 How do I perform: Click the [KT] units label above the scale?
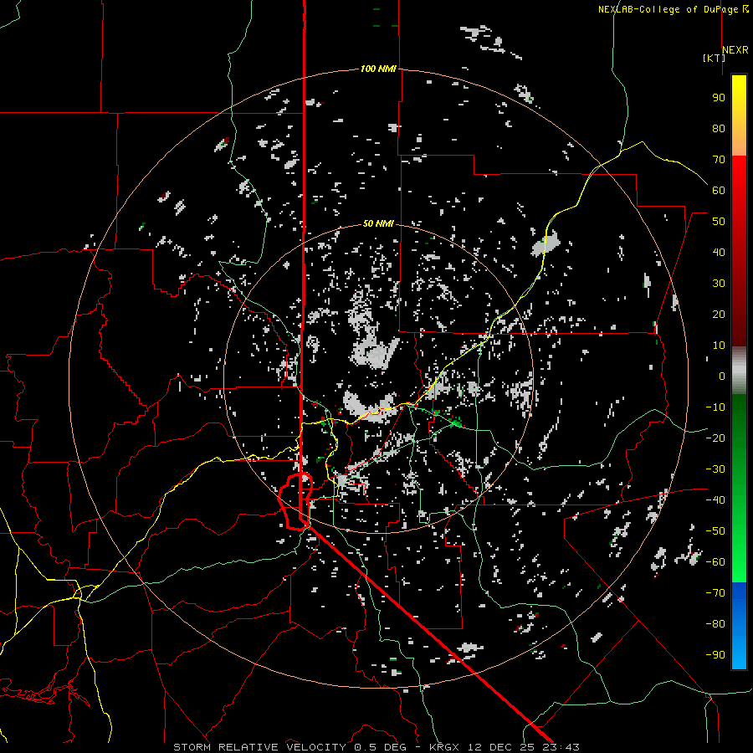click(x=714, y=58)
